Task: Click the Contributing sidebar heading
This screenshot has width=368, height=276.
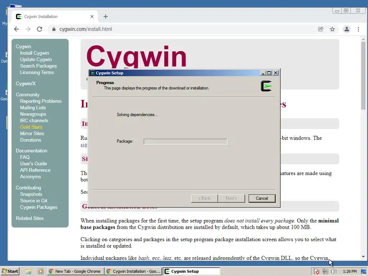Action: point(28,188)
